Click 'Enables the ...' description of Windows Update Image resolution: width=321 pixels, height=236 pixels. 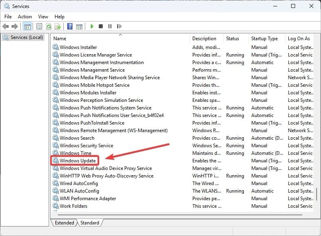(x=207, y=161)
